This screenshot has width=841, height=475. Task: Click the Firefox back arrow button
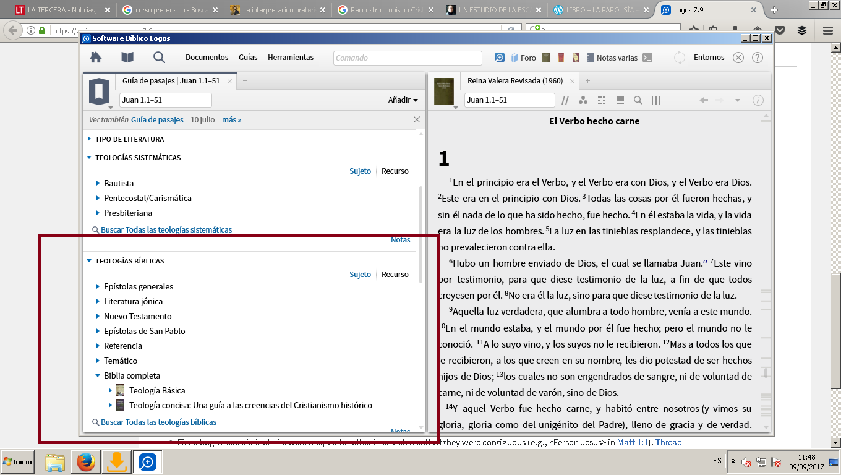point(13,30)
